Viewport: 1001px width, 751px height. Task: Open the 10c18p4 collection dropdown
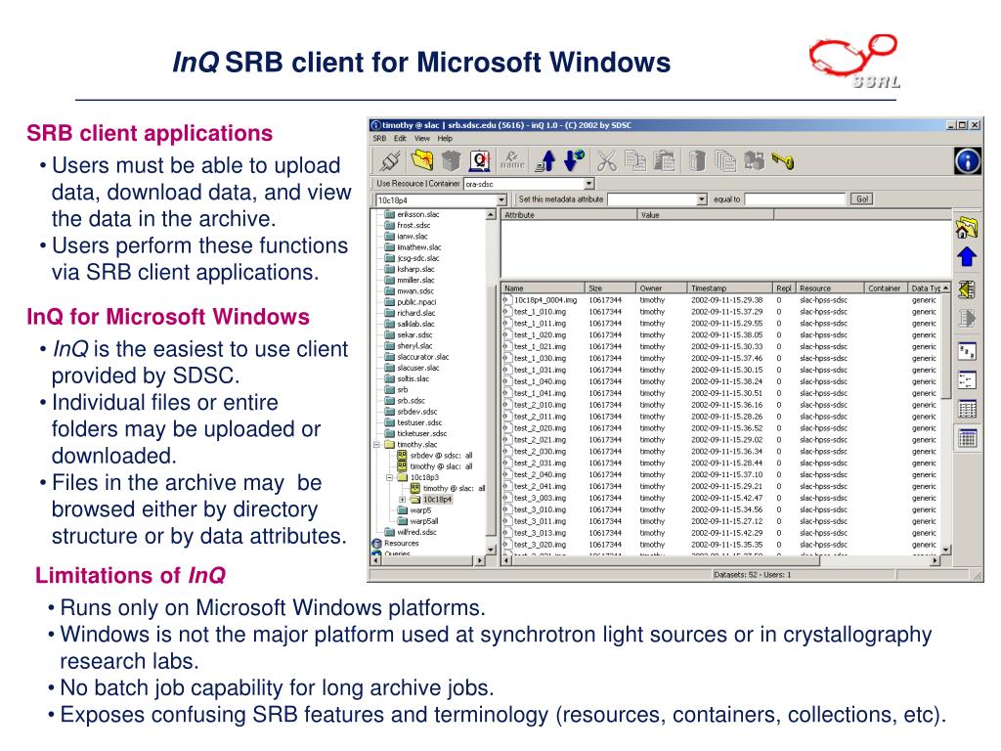[x=501, y=199]
